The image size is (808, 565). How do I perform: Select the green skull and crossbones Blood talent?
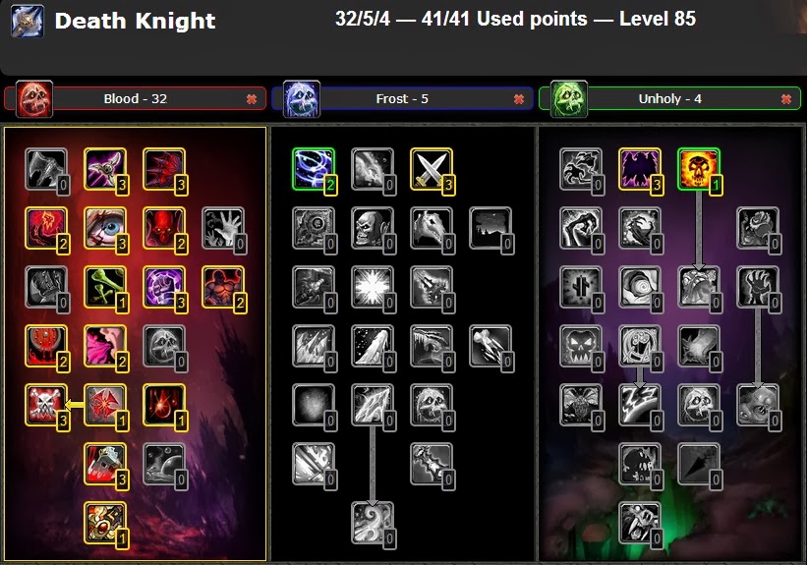(x=105, y=286)
